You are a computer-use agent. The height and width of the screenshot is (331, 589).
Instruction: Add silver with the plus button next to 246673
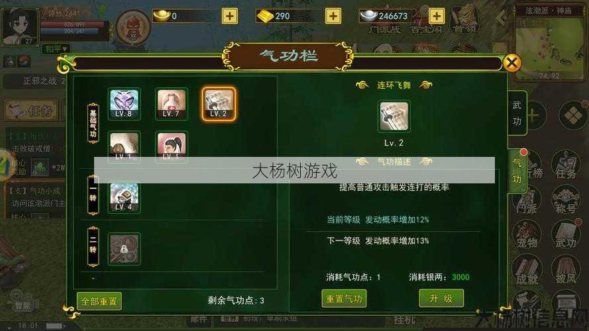click(x=437, y=16)
